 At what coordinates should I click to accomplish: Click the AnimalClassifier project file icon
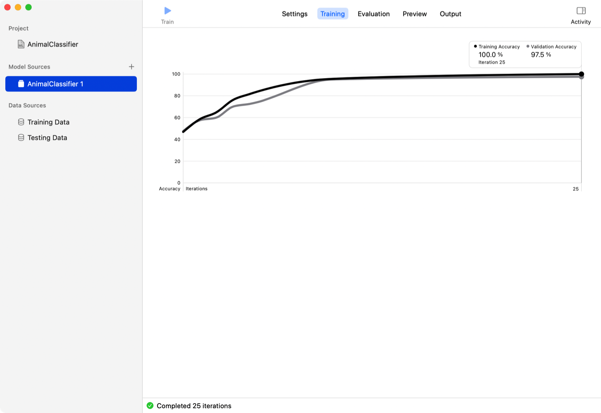coord(21,44)
